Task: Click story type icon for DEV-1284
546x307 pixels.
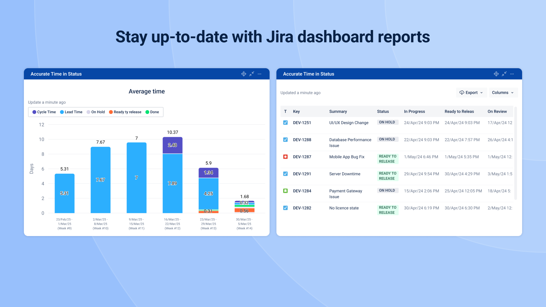Action: point(285,191)
